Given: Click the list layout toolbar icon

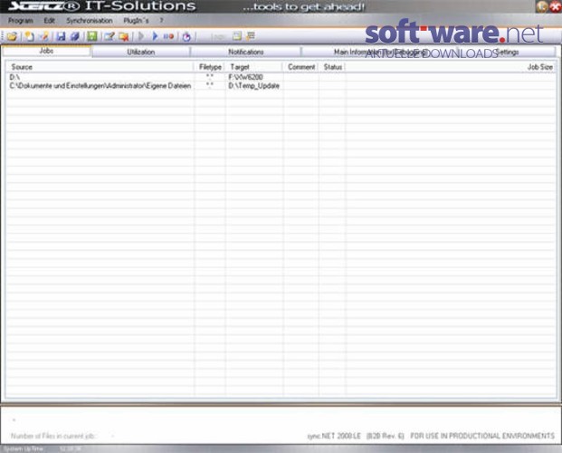Looking at the screenshot, I should 251,36.
